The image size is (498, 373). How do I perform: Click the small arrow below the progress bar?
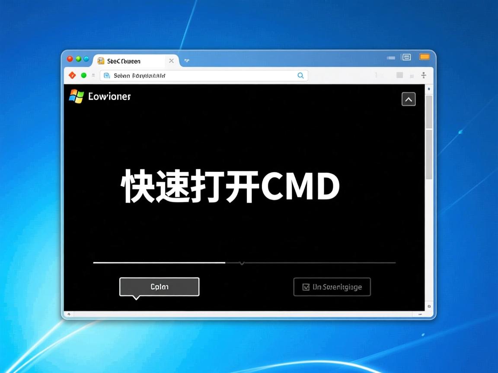[x=242, y=263]
